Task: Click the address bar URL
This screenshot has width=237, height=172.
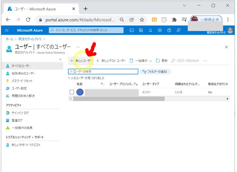Action: click(x=80, y=20)
